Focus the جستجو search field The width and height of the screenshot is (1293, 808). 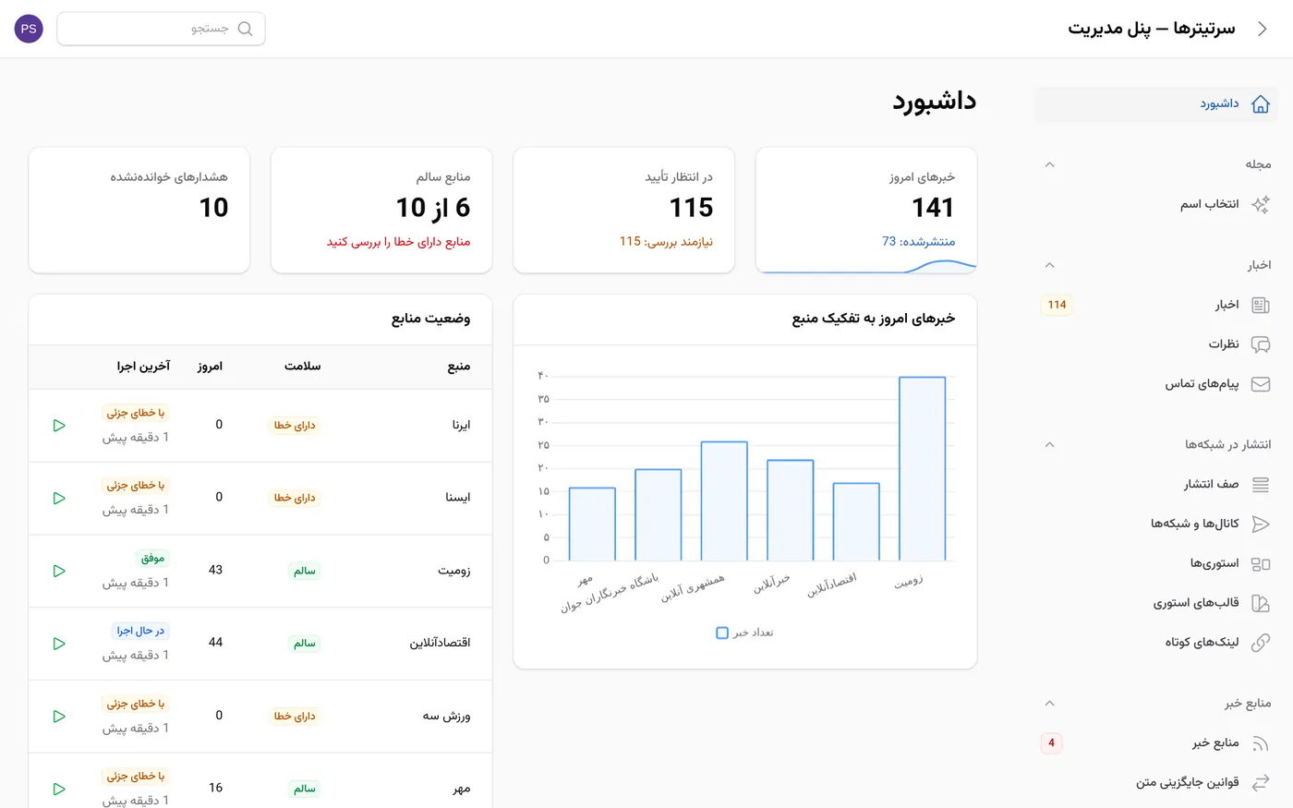161,29
